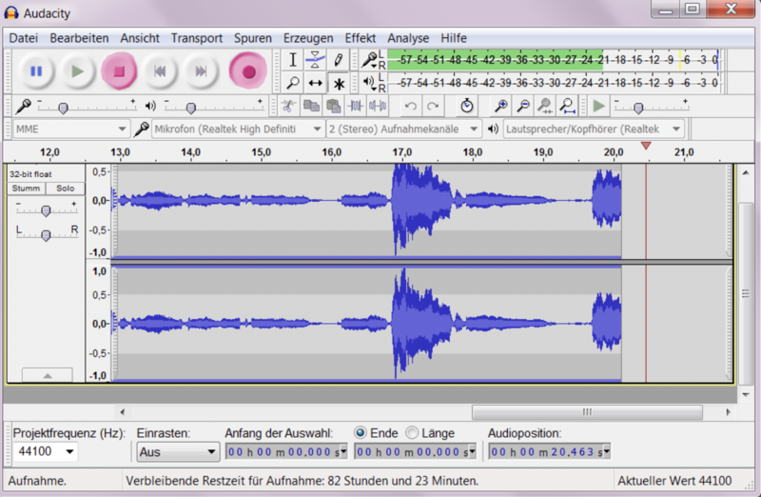Mute the track with Stumm button

pyautogui.click(x=26, y=189)
